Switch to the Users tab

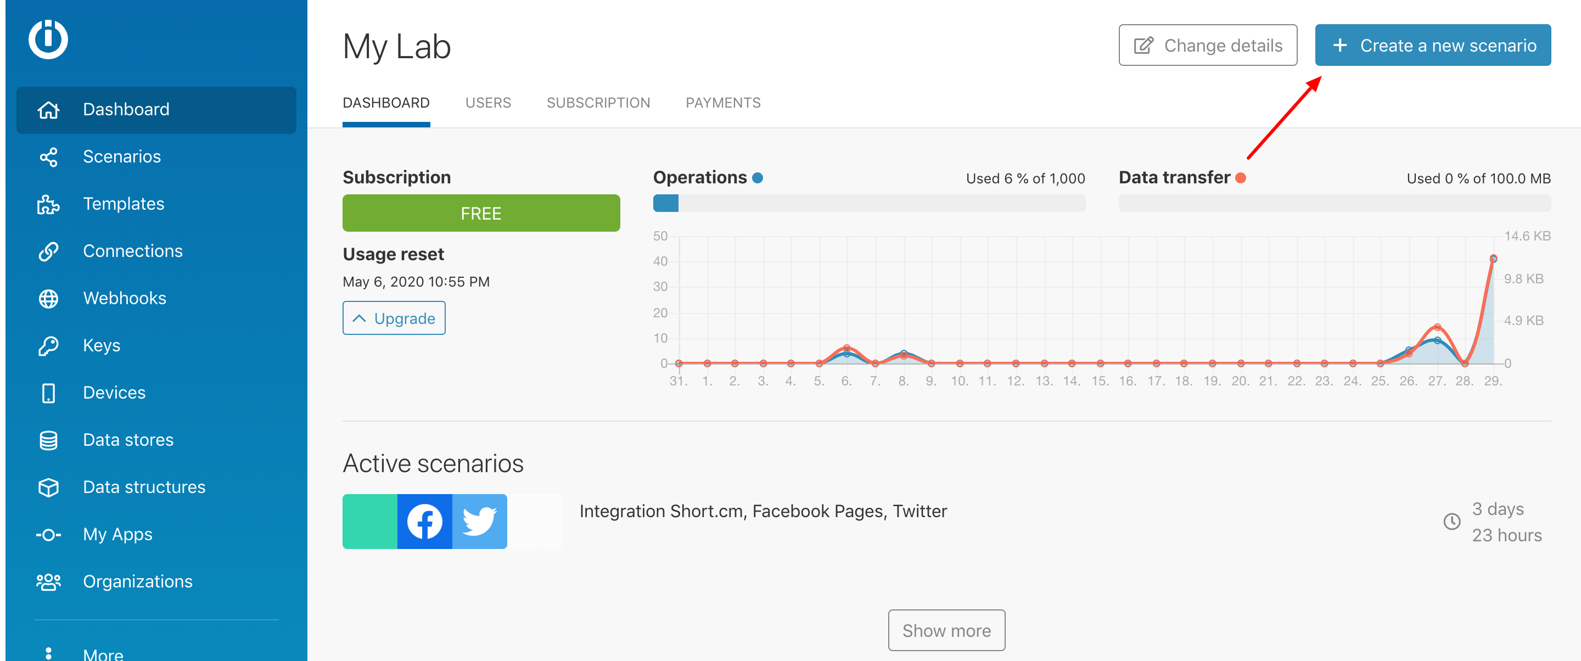488,103
